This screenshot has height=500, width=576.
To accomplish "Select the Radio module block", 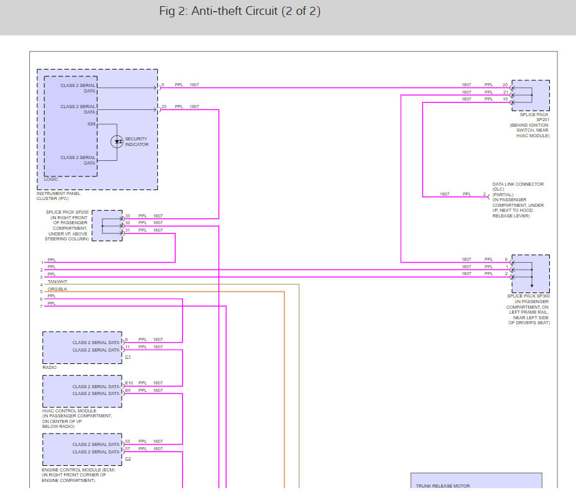I will coord(82,347).
